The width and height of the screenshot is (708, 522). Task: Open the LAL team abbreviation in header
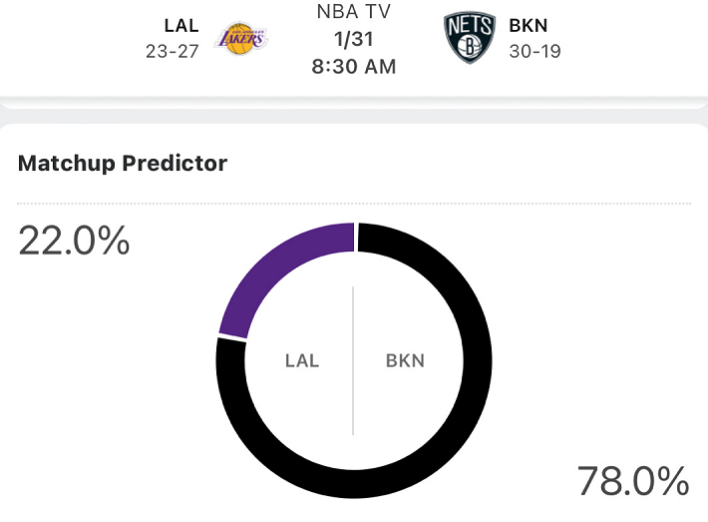coord(181,26)
